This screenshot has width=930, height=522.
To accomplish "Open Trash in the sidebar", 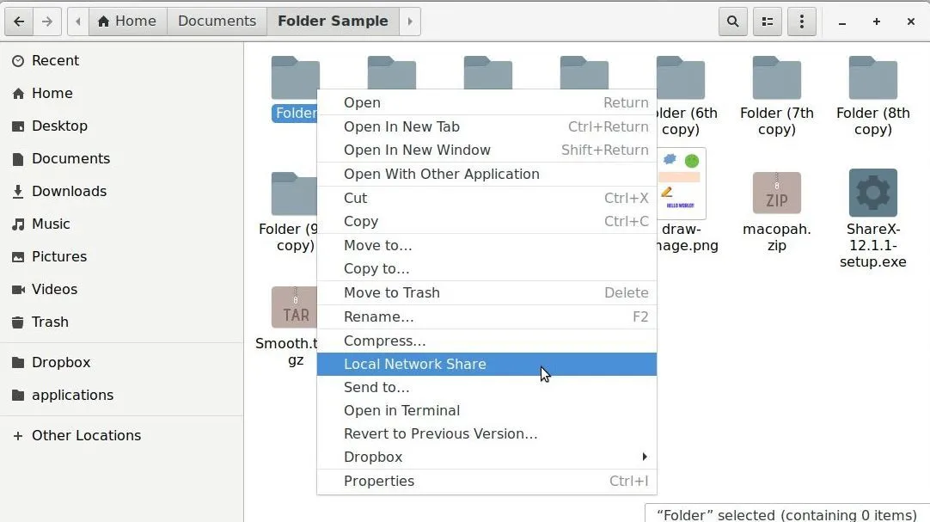I will click(x=50, y=322).
